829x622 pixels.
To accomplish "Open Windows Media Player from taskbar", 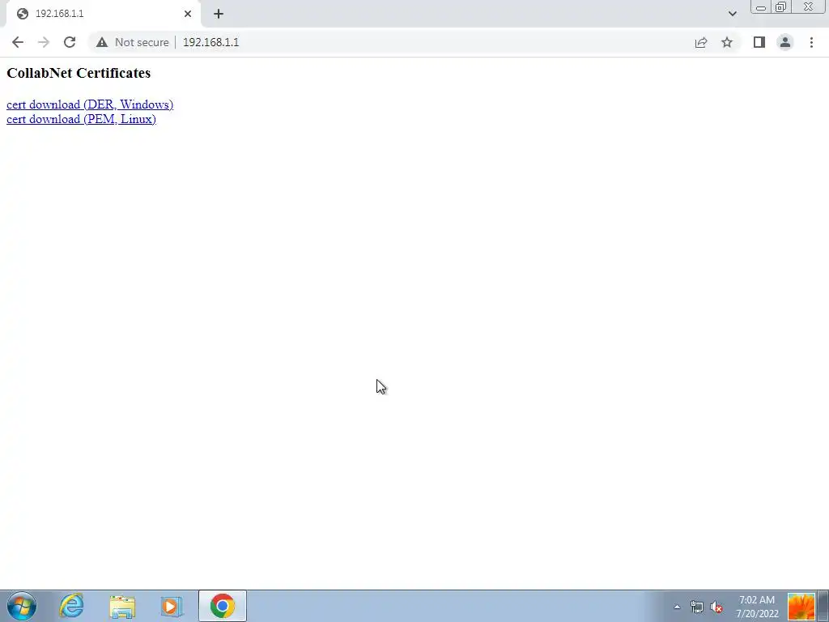I will [172, 606].
